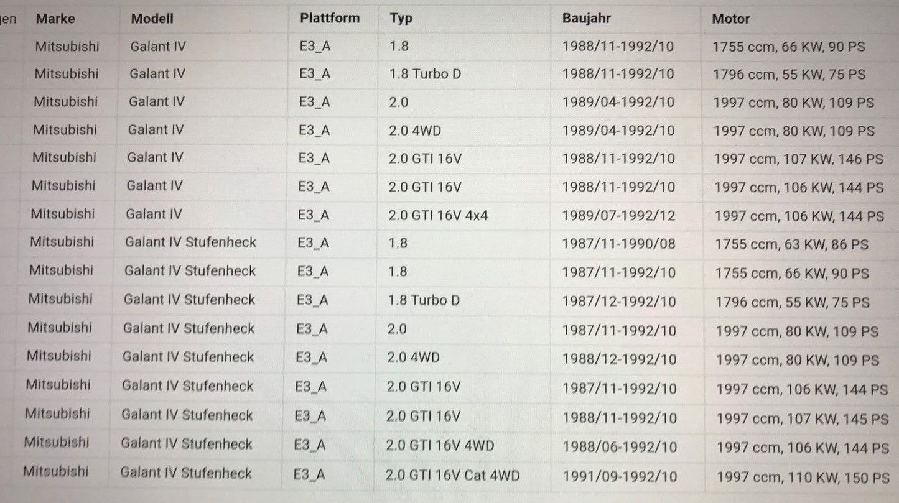Click the Modell column header
Image resolution: width=899 pixels, height=503 pixels.
pyautogui.click(x=152, y=19)
